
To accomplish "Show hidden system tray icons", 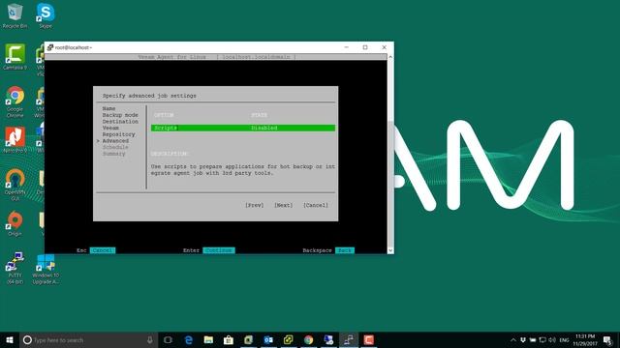I will (512, 339).
